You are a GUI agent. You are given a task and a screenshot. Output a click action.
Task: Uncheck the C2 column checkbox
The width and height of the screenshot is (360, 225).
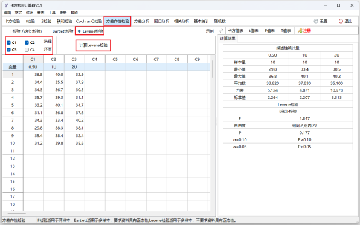(27, 43)
